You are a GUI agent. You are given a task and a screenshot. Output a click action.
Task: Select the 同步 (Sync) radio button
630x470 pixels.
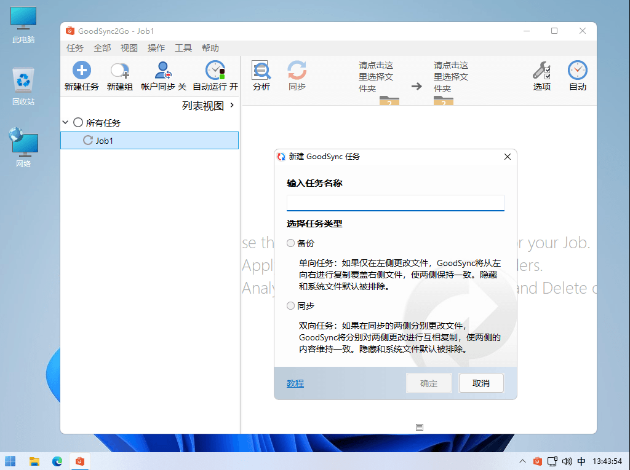pyautogui.click(x=290, y=305)
